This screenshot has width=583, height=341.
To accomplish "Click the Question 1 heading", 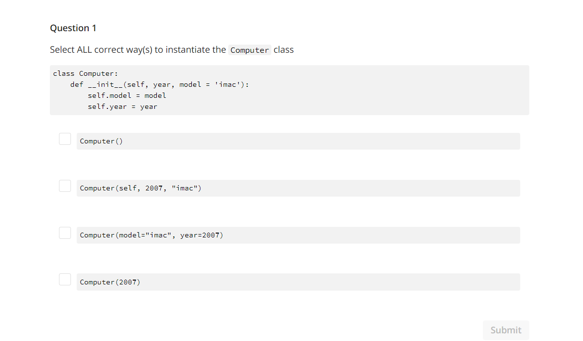I will coord(73,28).
